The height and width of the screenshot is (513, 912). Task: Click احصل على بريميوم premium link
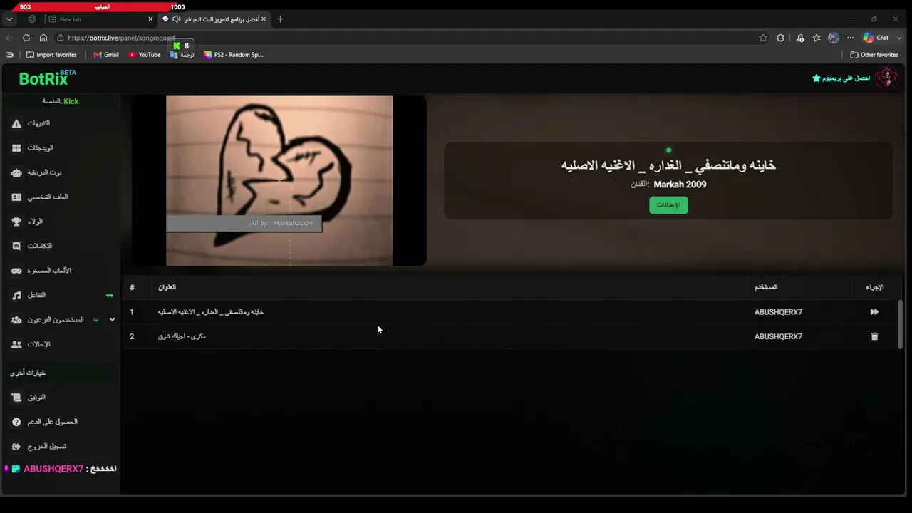pyautogui.click(x=841, y=78)
